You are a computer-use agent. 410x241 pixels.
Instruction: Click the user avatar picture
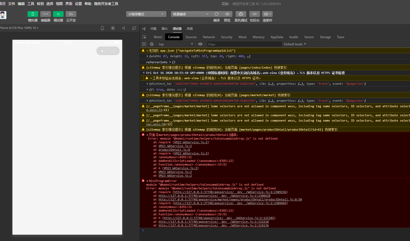pos(3,15)
